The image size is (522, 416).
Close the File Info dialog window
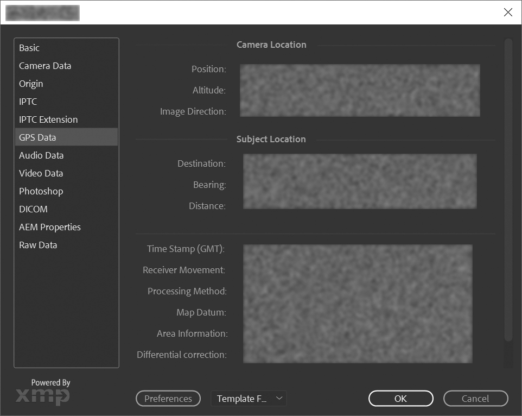coord(508,12)
